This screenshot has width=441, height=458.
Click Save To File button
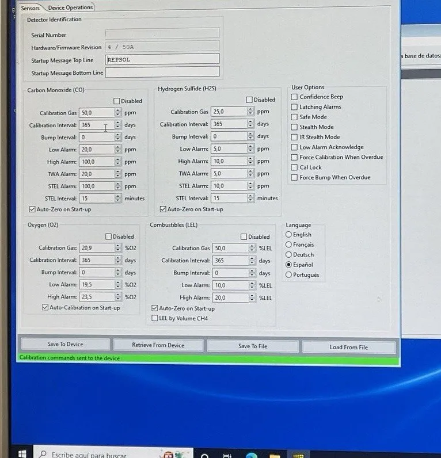(x=253, y=346)
